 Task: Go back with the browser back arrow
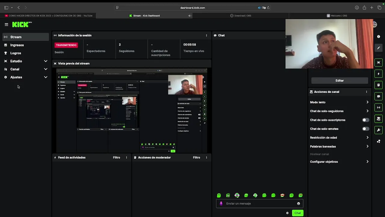[x=19, y=8]
